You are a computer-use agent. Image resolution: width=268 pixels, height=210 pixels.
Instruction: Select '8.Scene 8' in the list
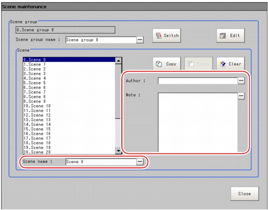69,97
